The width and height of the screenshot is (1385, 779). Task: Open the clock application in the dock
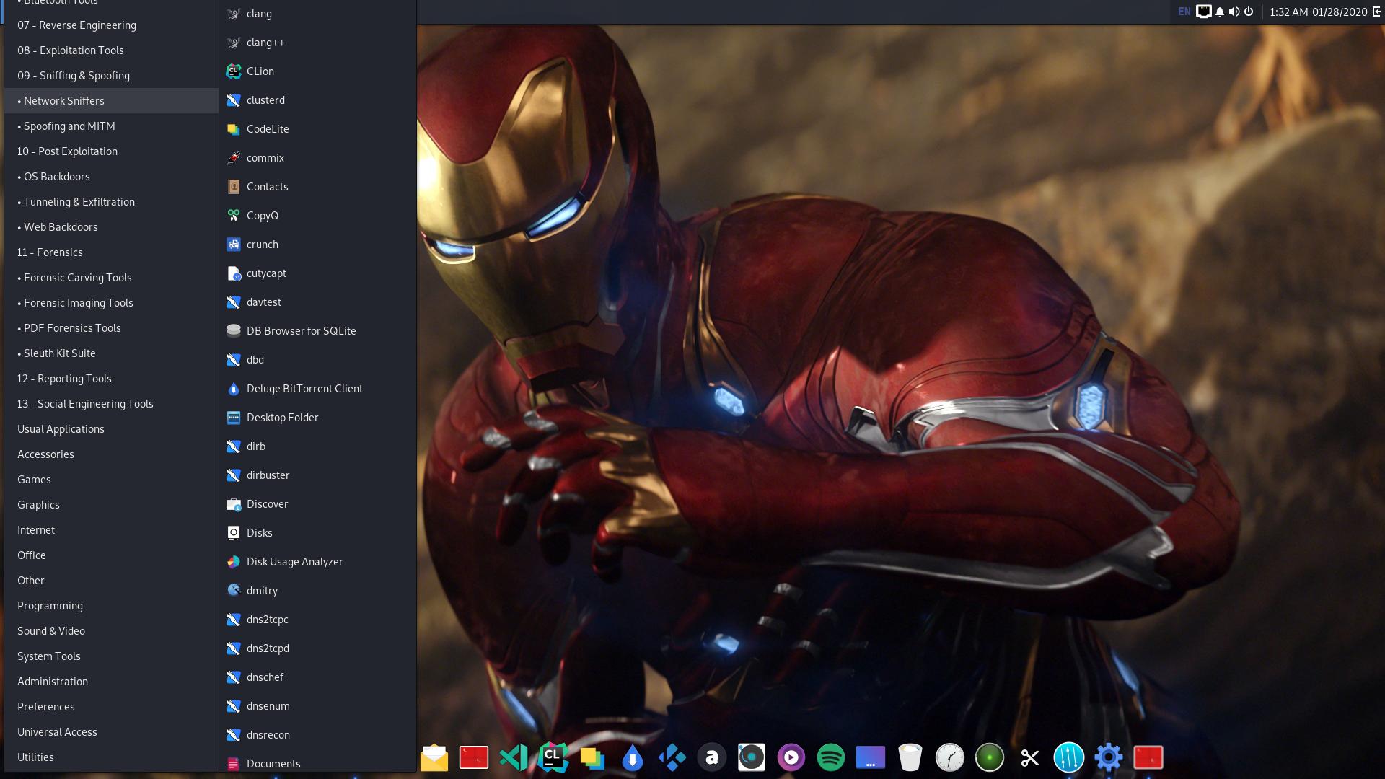pyautogui.click(x=950, y=757)
